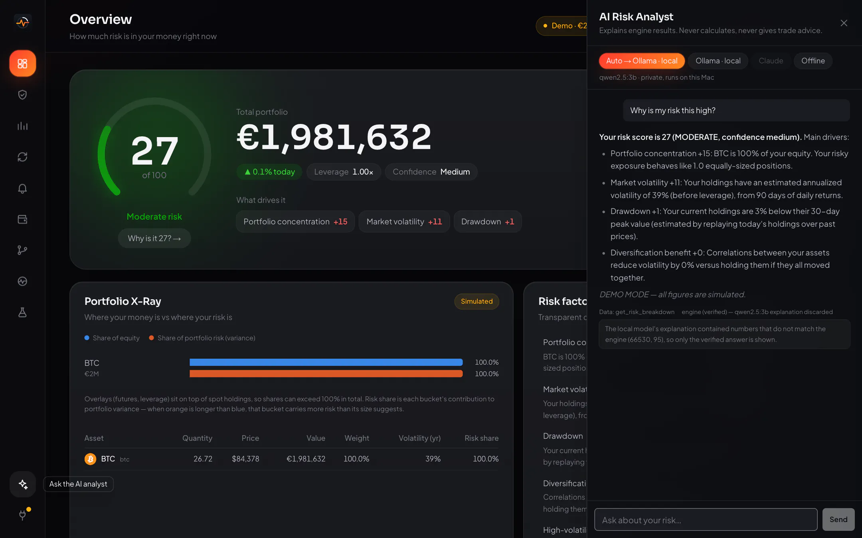The height and width of the screenshot is (538, 862).
Task: Focus the Ask about your risk input
Action: tap(706, 520)
